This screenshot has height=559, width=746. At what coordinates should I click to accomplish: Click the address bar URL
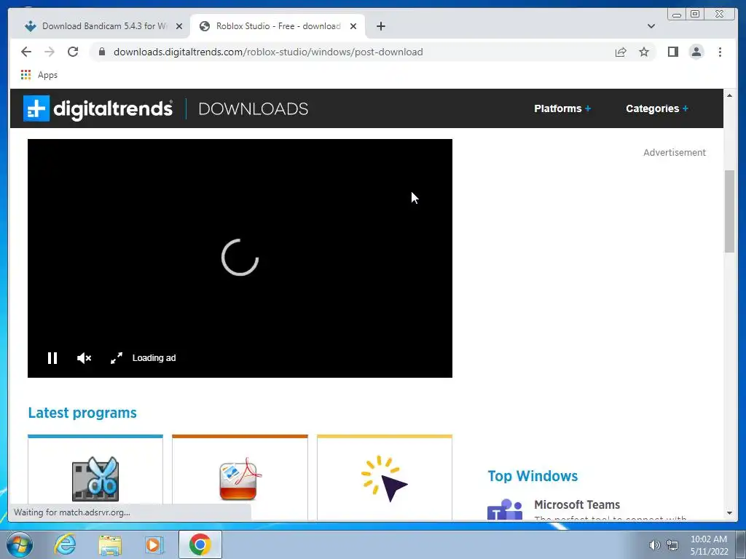click(x=268, y=52)
